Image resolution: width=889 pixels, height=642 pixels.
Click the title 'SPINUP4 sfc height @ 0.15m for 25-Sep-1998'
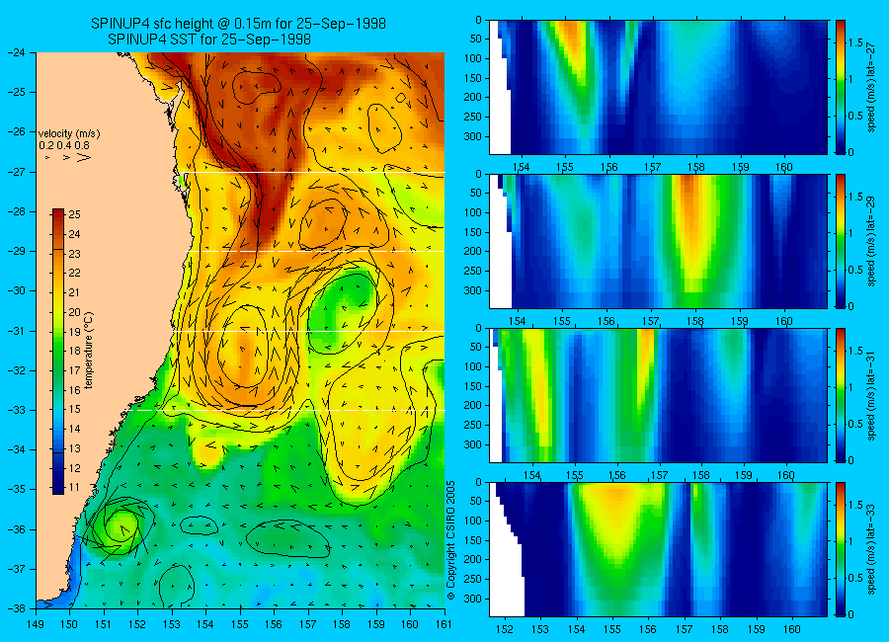coord(238,24)
